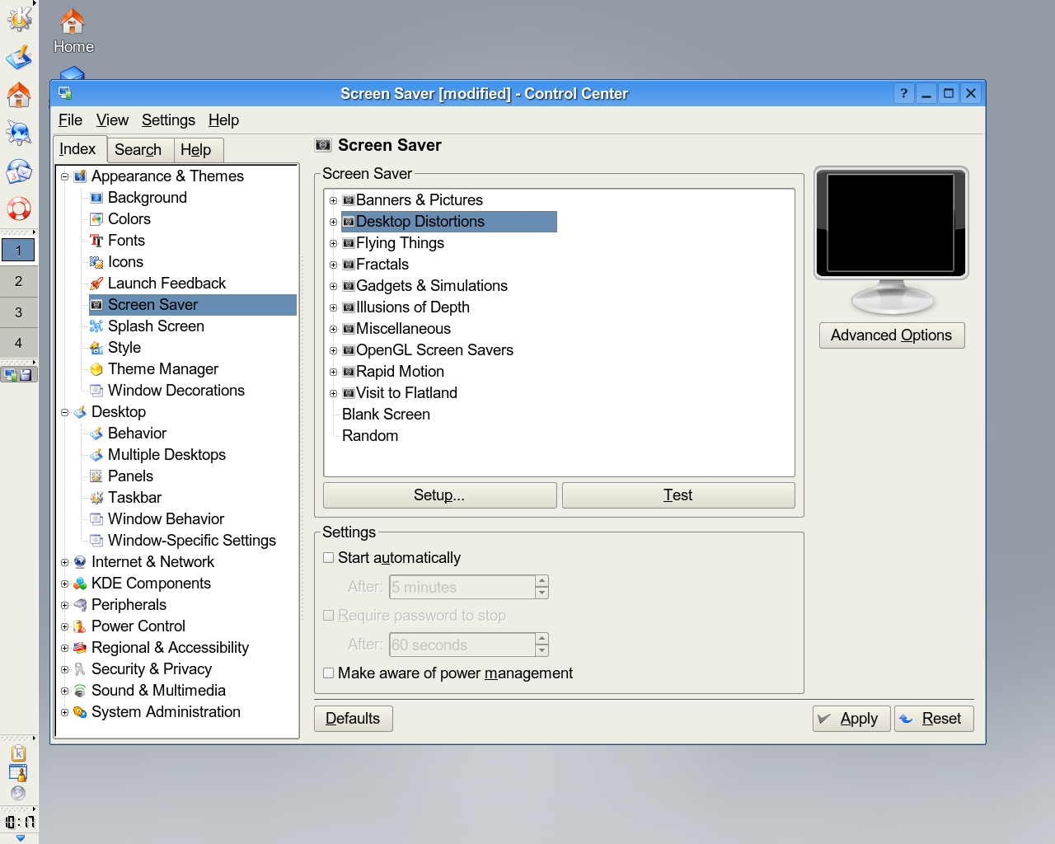Decrease the 60 seconds delay with down arrow
Screen dimensions: 1055x844
[x=542, y=651]
